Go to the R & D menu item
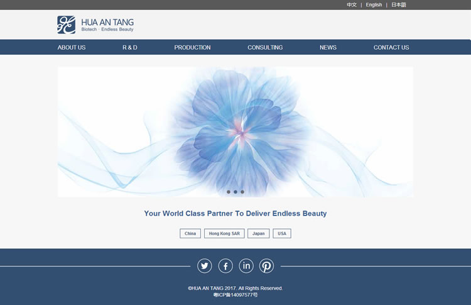 tap(130, 48)
